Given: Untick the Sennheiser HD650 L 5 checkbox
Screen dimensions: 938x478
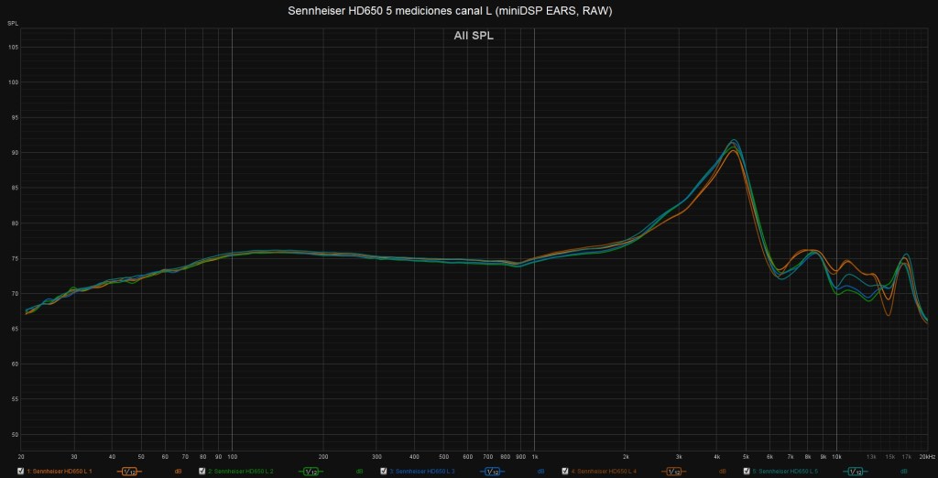Looking at the screenshot, I should coord(746,472).
